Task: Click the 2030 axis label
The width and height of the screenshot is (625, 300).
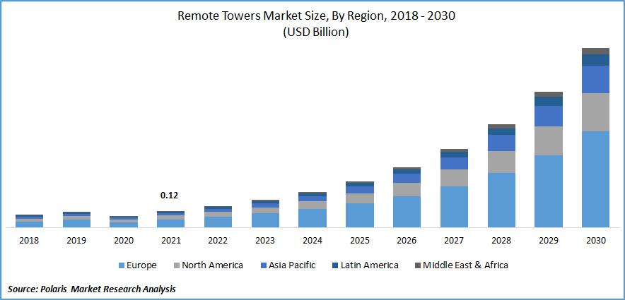Action: [596, 241]
